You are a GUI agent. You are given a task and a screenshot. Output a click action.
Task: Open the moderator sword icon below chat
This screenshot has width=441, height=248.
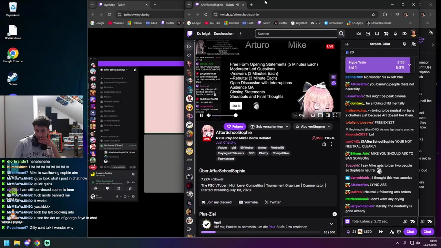pos(391,232)
